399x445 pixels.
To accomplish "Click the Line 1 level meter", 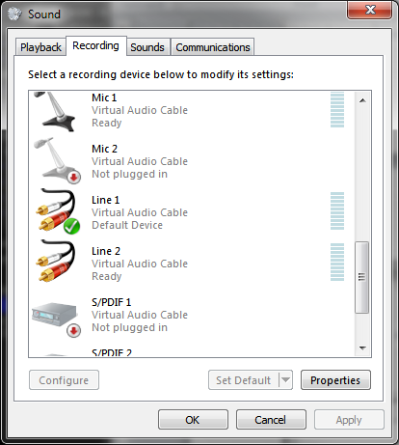I will 337,211.
